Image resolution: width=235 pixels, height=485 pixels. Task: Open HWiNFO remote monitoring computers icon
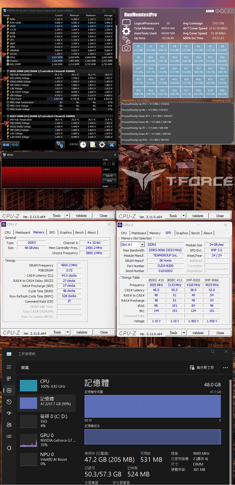[60, 145]
